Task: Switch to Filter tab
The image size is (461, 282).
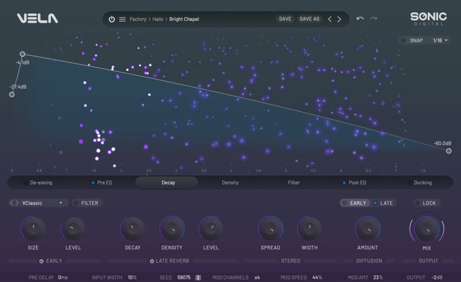Action: [294, 183]
